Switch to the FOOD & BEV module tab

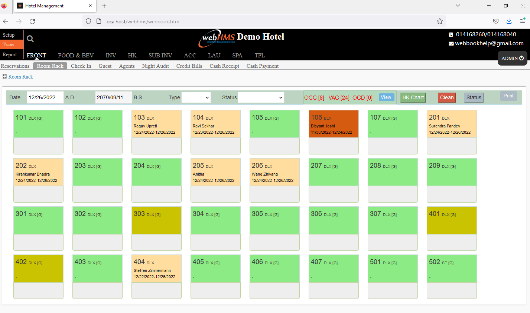coord(76,56)
